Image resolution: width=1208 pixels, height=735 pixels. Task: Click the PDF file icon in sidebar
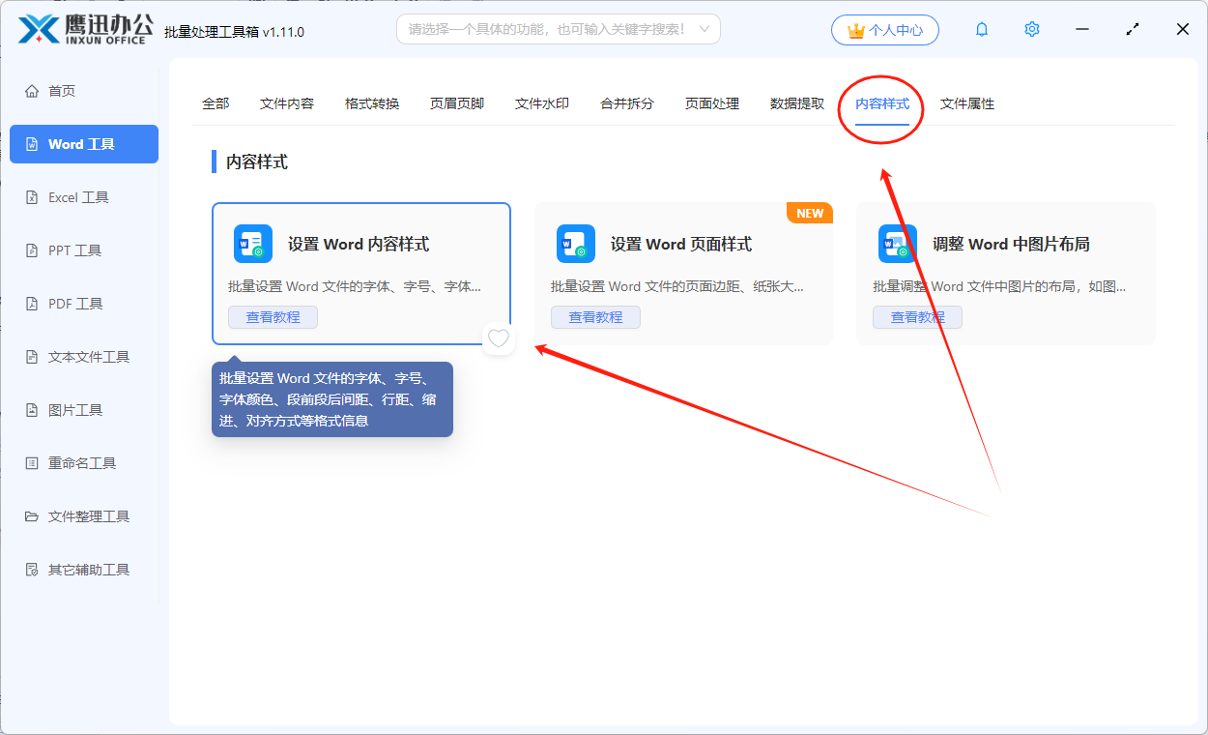(32, 304)
